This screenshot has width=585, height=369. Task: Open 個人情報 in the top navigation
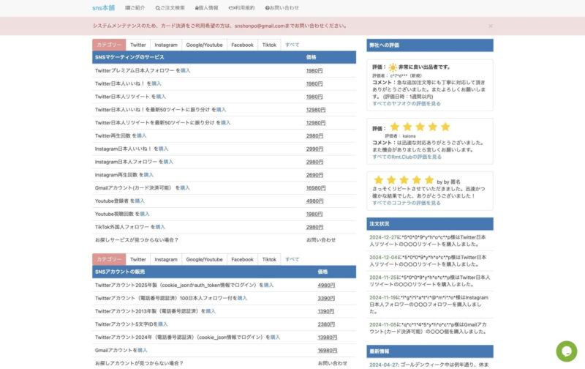click(x=207, y=8)
